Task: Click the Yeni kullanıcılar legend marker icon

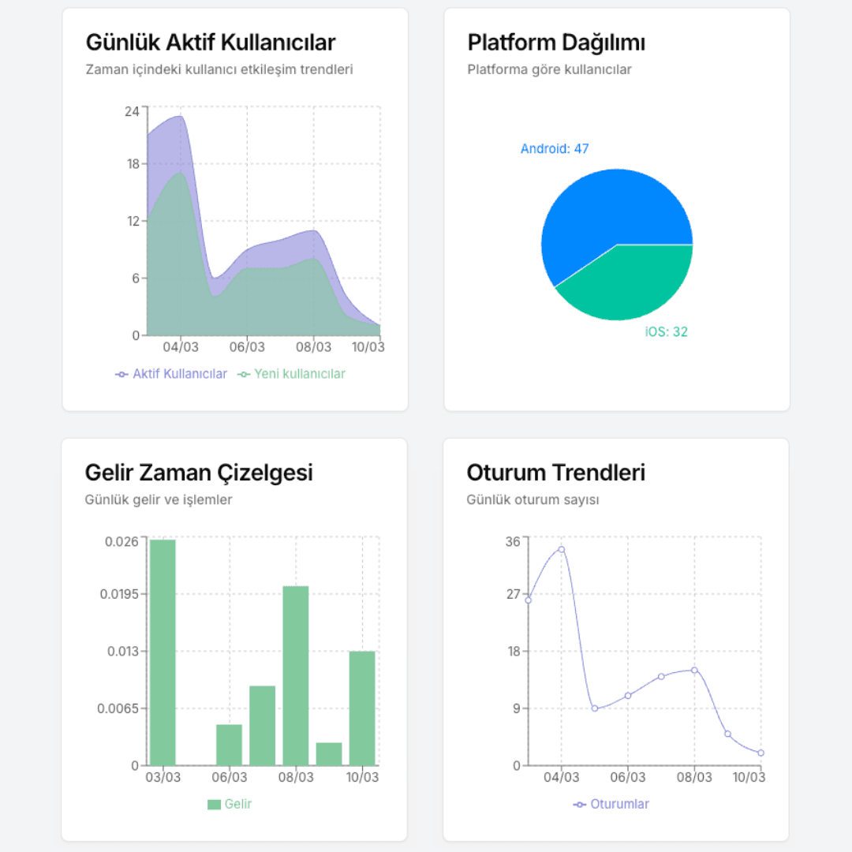Action: [244, 375]
